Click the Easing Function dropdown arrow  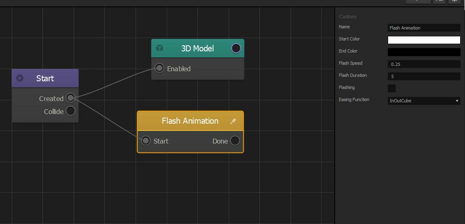click(457, 101)
